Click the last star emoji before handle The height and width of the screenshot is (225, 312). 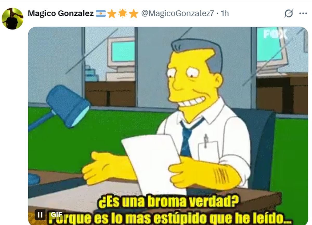click(133, 13)
